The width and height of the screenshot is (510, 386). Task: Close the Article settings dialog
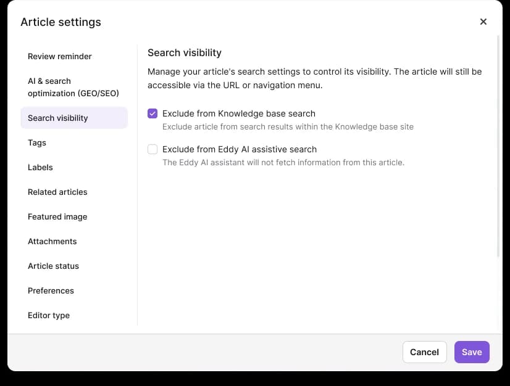(483, 22)
